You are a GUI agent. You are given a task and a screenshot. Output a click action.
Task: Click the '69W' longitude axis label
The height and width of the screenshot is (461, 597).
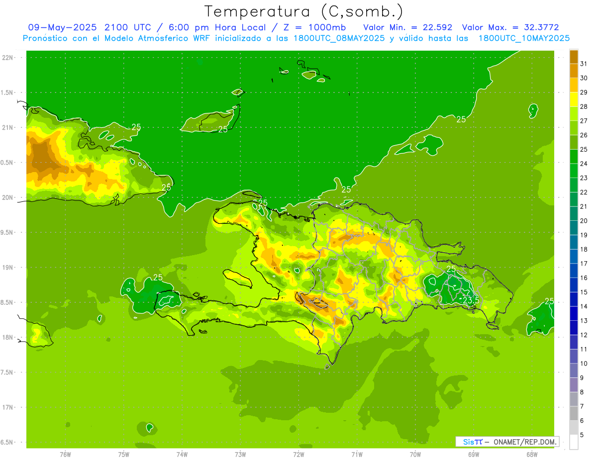(x=474, y=455)
